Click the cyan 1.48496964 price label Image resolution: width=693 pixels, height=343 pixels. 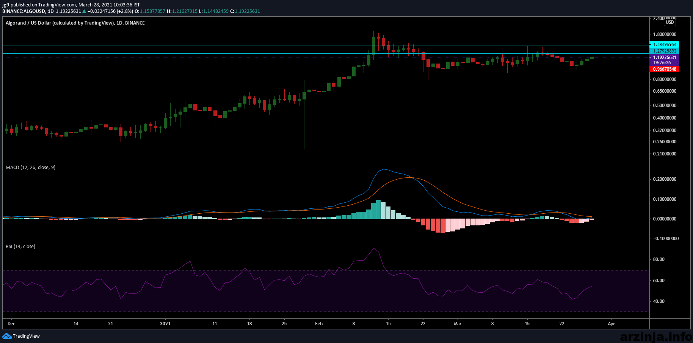click(664, 45)
